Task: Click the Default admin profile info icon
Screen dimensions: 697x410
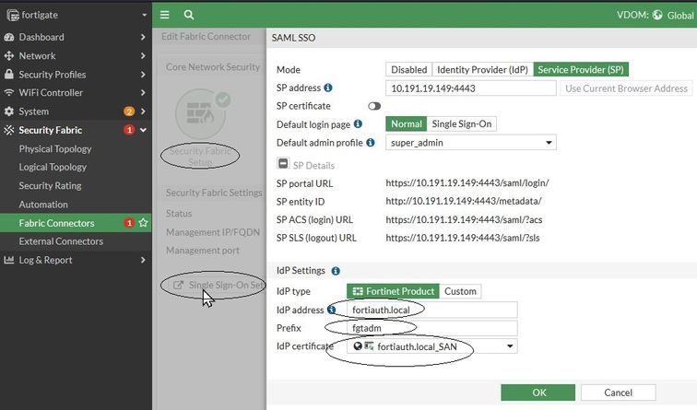Action: (x=371, y=142)
